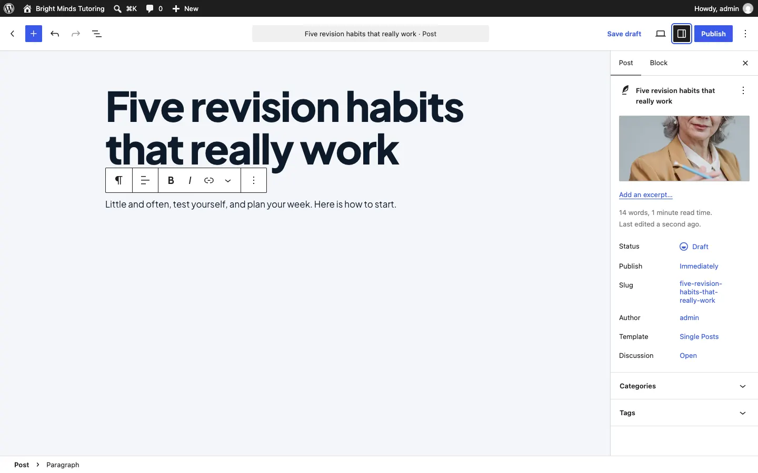This screenshot has width=758, height=473.
Task: Undo the last change
Action: pyautogui.click(x=55, y=34)
